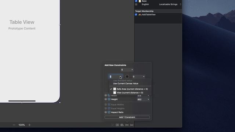
Task: Click the AddTableView app target icon
Action: tap(140, 15)
